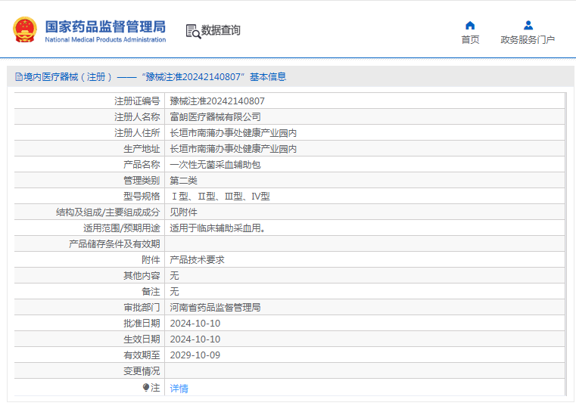Screen dimensions: 576x409
Task: Click the 产品名称 label
Action: tap(142, 164)
